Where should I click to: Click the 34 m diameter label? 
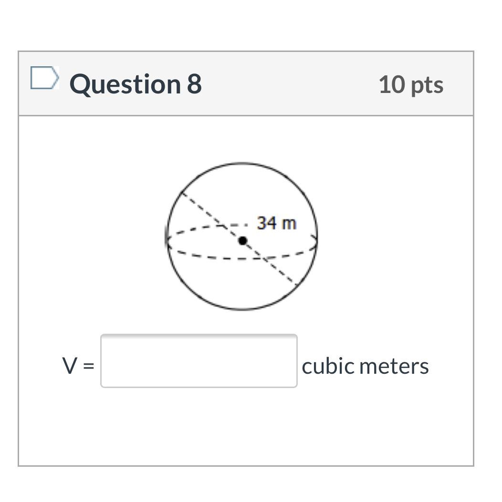(276, 223)
